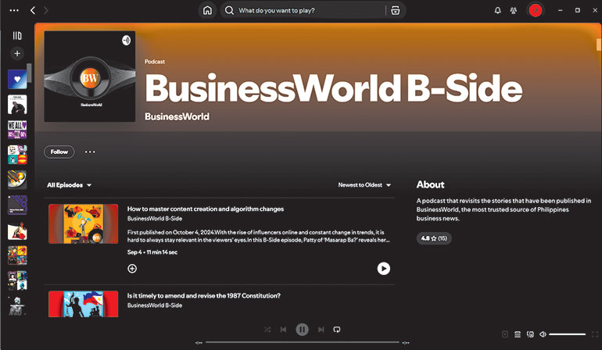Open the BusinessWorld publisher link under title
The width and height of the screenshot is (602, 350).
(177, 116)
